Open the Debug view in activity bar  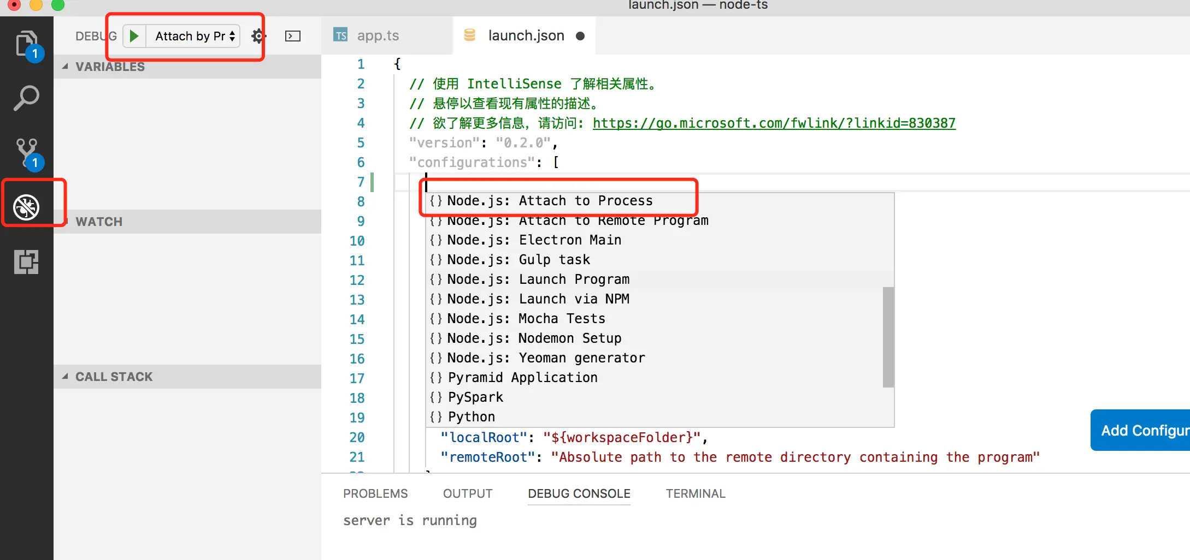[26, 207]
